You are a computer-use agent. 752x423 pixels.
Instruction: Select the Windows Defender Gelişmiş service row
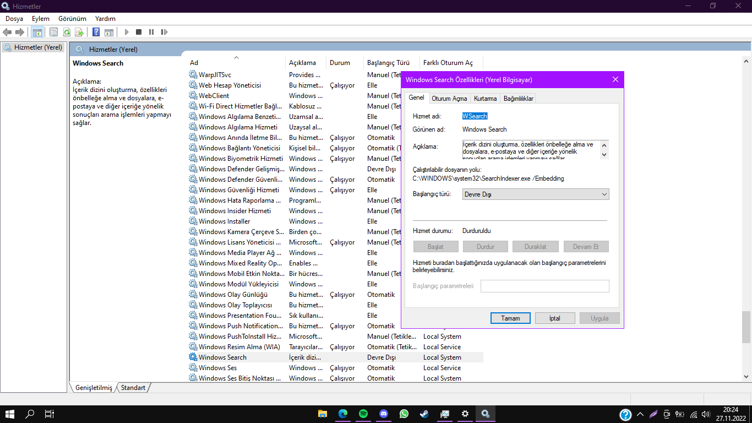point(294,169)
